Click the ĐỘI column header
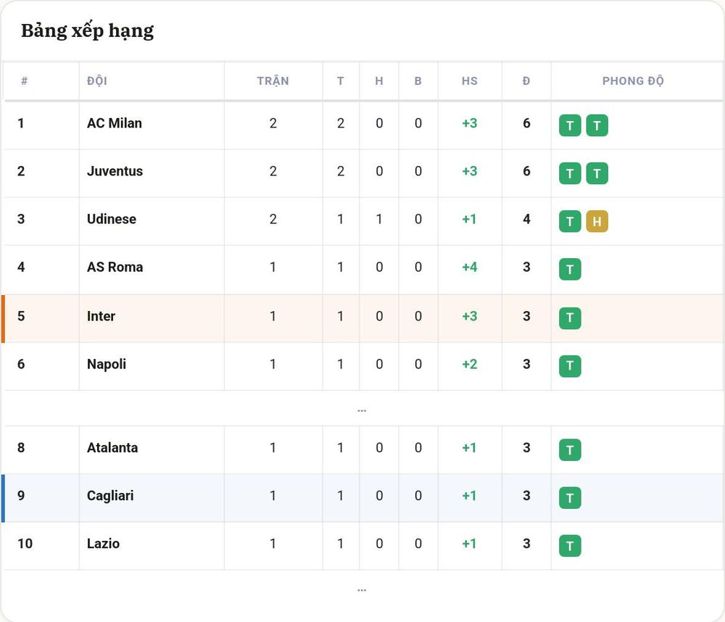The height and width of the screenshot is (622, 725). coord(97,81)
